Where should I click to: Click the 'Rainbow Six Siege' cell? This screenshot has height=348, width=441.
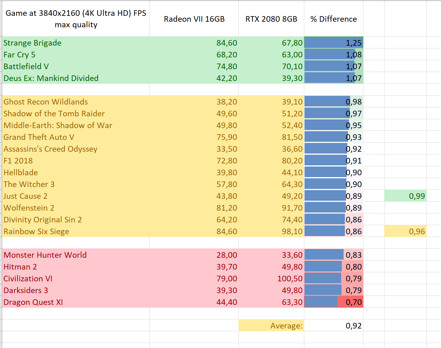click(x=76, y=231)
